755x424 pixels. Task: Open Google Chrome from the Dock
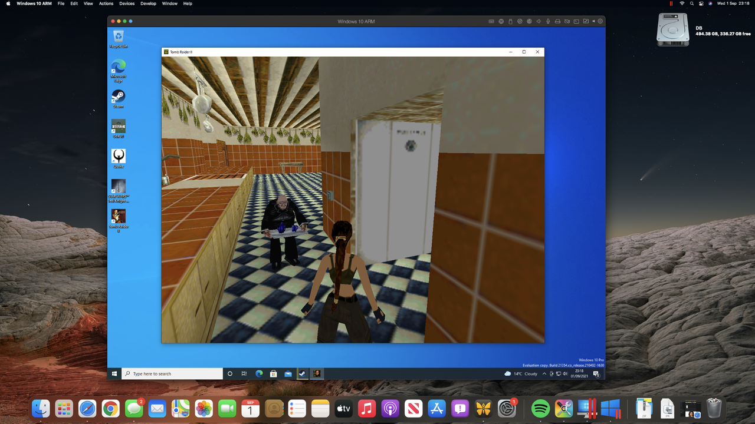point(110,408)
